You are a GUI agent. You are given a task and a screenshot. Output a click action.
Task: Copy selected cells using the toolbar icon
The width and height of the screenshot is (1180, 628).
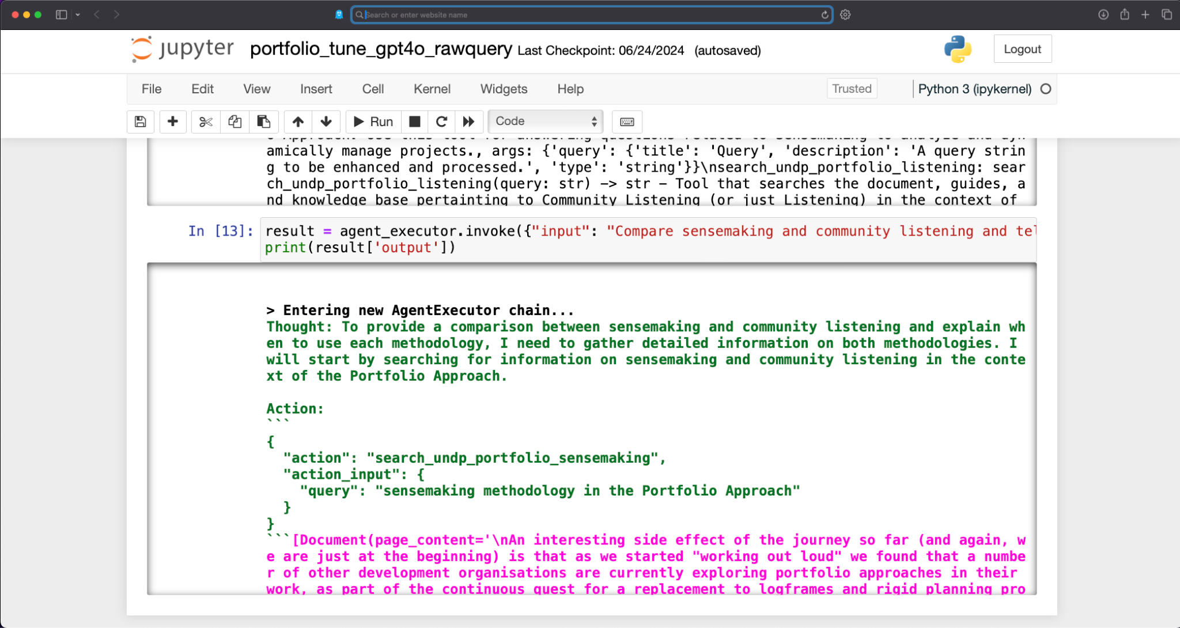point(235,122)
